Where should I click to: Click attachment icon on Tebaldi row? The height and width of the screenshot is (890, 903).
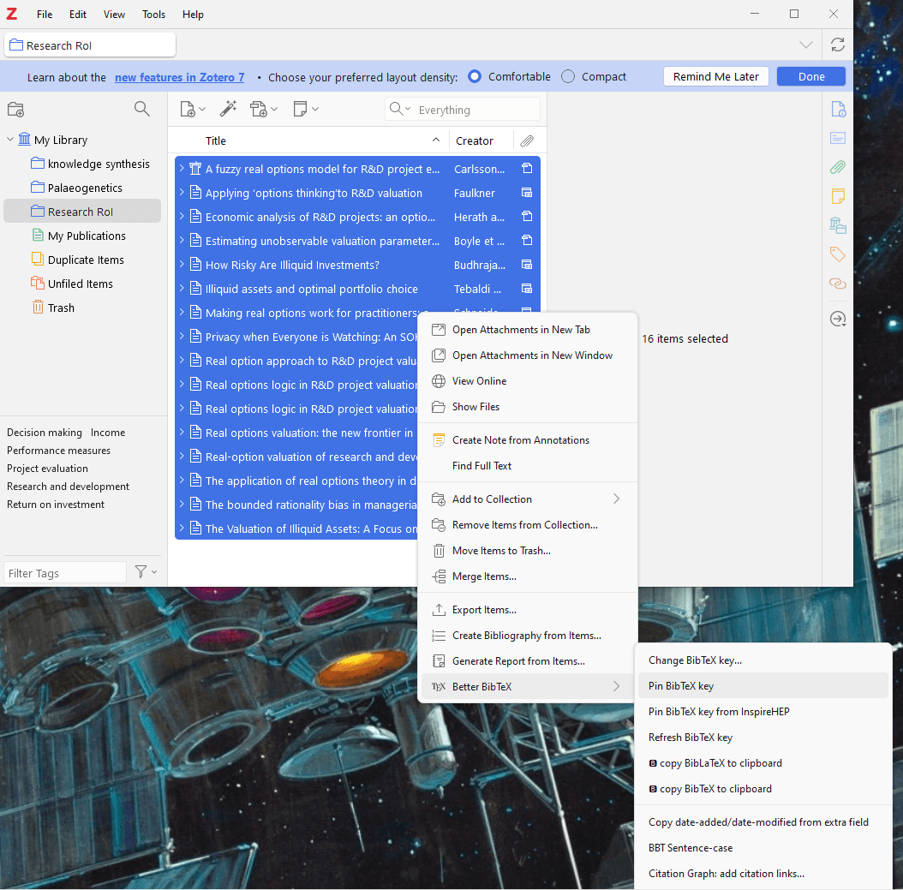pyautogui.click(x=526, y=289)
